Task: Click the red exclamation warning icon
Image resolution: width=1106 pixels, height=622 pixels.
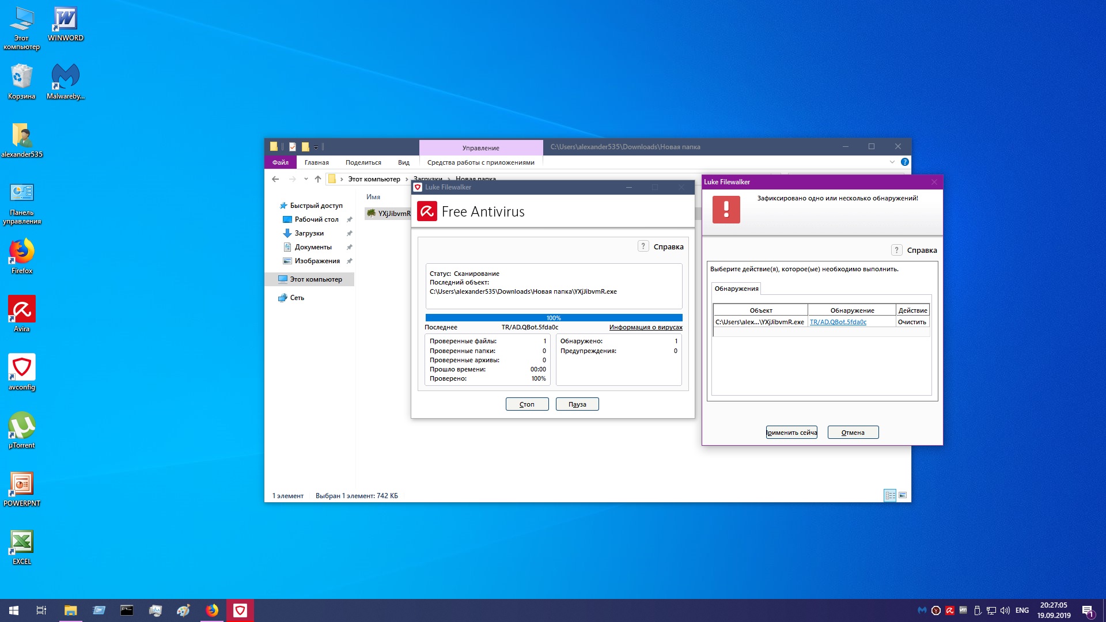Action: point(726,209)
